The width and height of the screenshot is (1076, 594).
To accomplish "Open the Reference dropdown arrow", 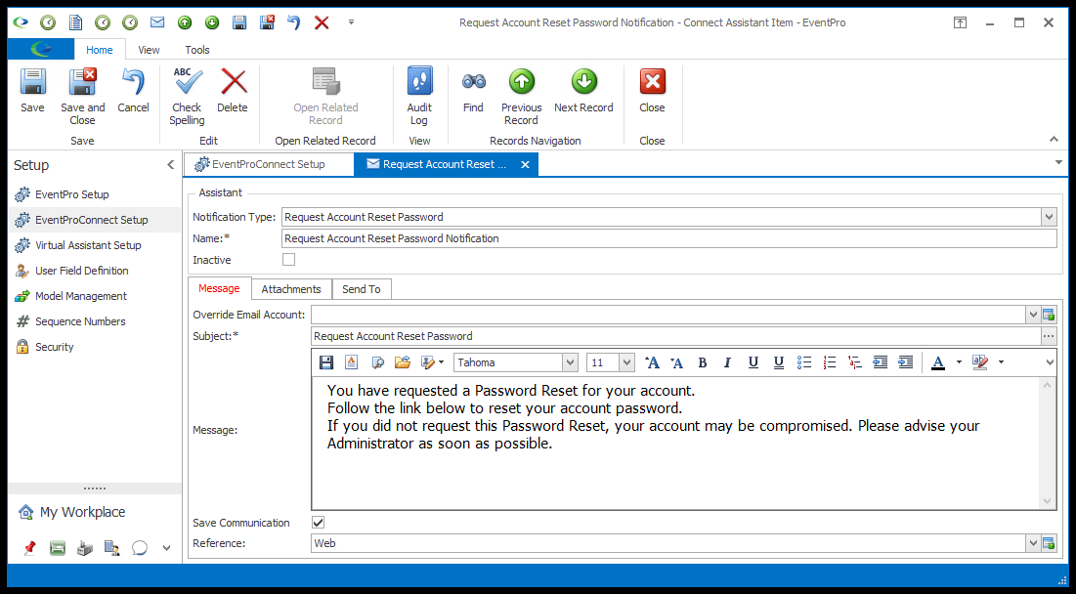I will pyautogui.click(x=1033, y=543).
